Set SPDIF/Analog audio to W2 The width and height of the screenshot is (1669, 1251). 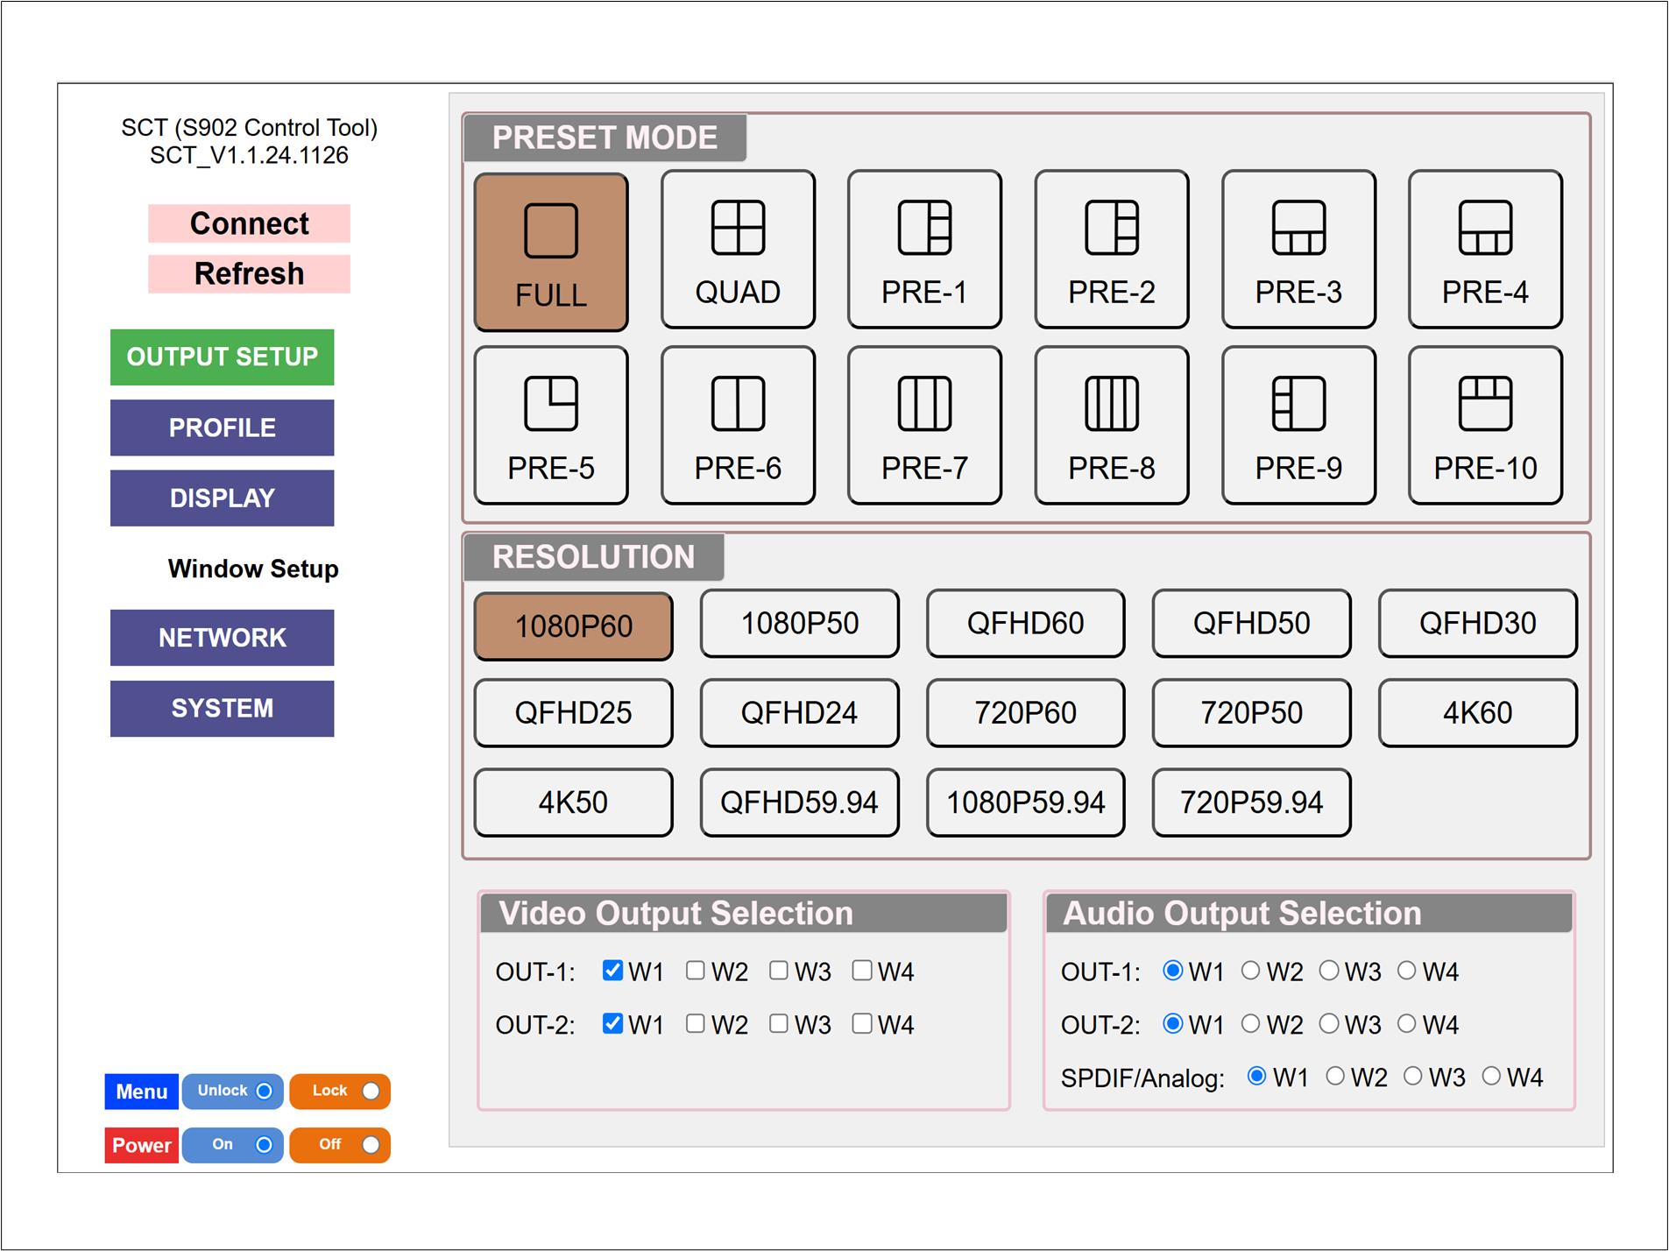(1335, 1077)
